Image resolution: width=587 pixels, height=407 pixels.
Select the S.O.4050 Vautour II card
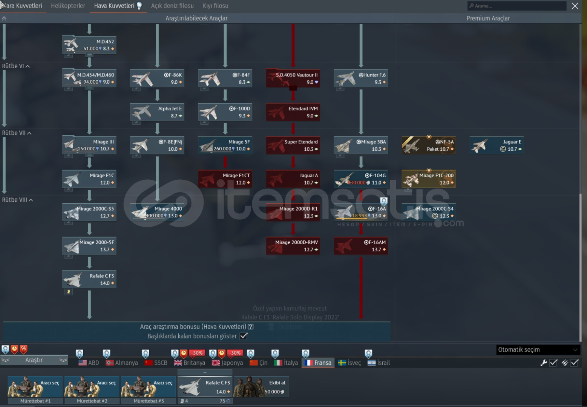(x=293, y=78)
